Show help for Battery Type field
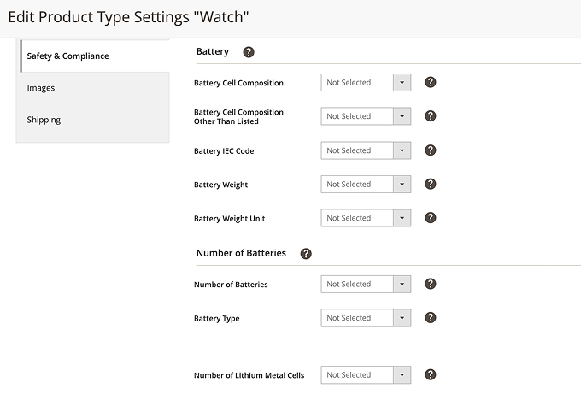Image resolution: width=581 pixels, height=400 pixels. tap(431, 318)
